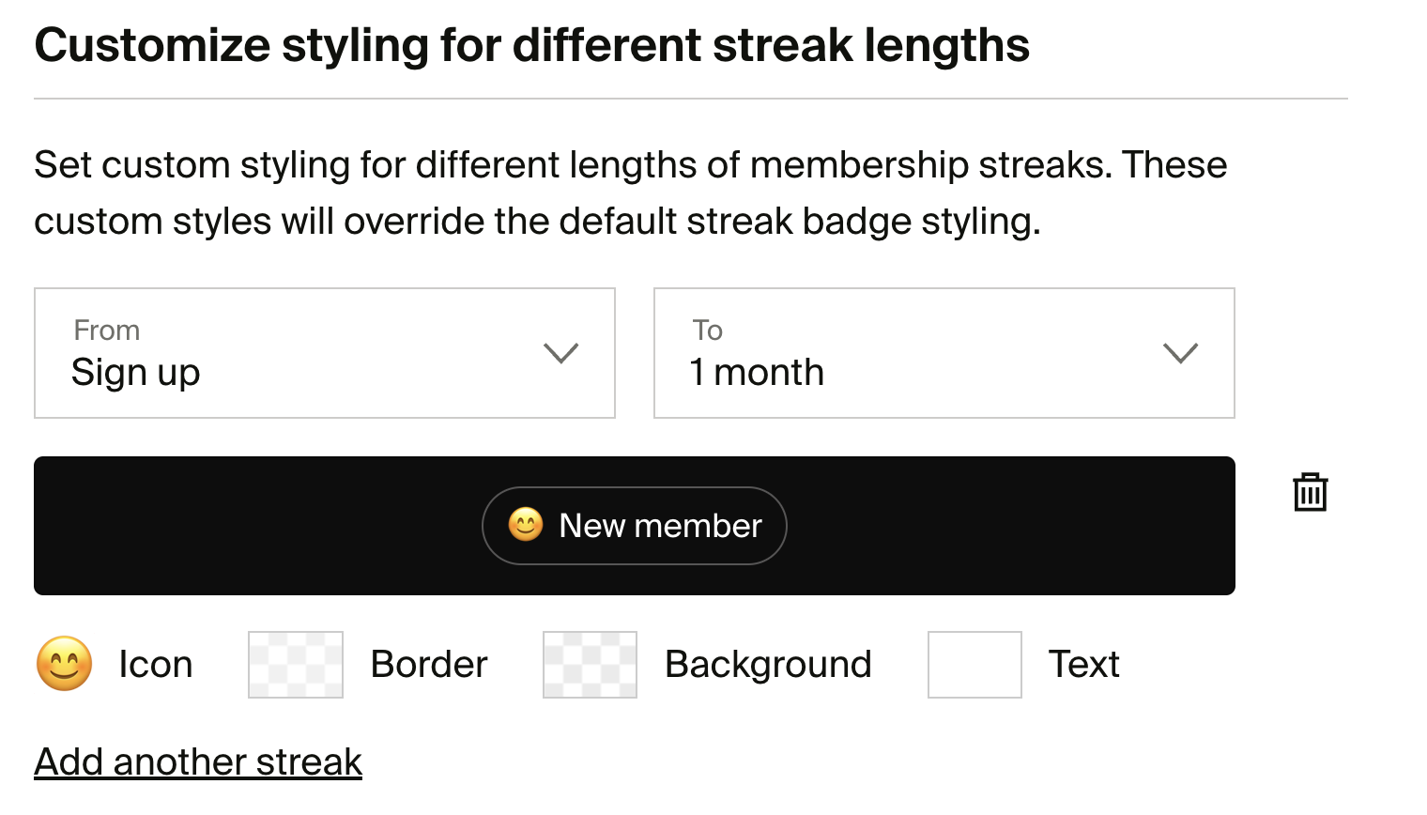Click the Add another streak link
1427x815 pixels.
point(198,761)
